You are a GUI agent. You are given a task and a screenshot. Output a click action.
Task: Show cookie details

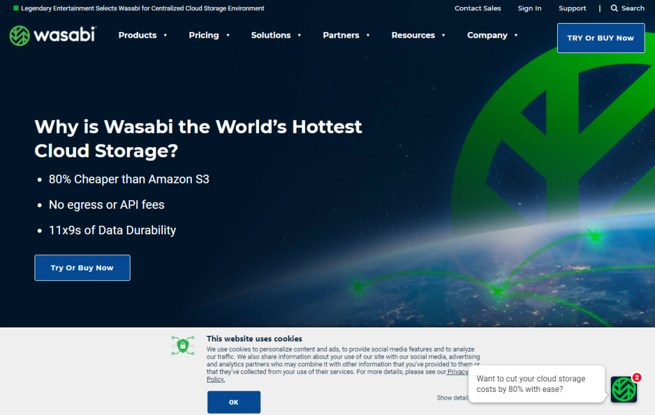pyautogui.click(x=452, y=398)
